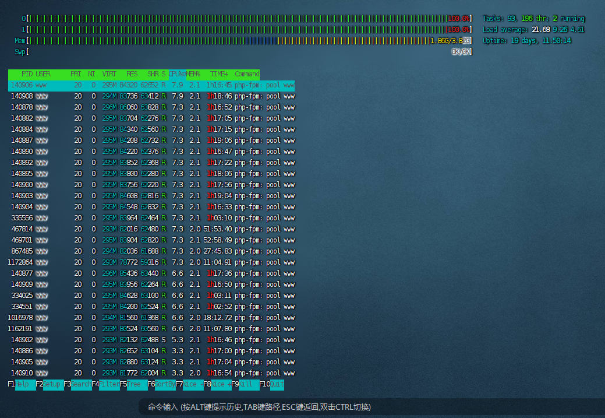This screenshot has width=605, height=418.
Task: Select process row with PID 140890
Action: (151, 152)
